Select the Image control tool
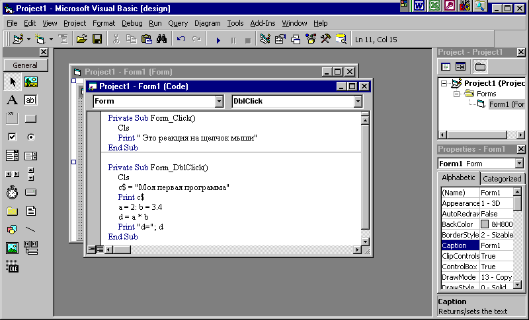The image size is (529, 320). coord(12,248)
